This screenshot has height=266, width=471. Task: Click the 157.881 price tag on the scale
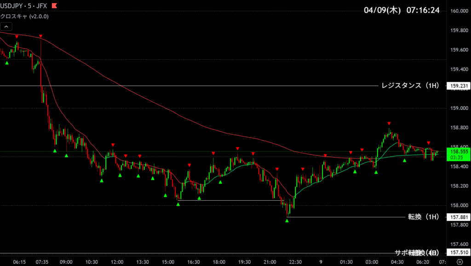tap(459, 217)
